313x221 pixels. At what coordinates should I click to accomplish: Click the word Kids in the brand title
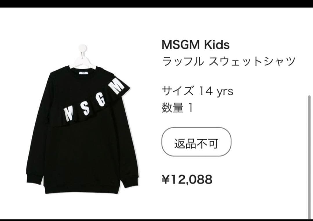[216, 44]
